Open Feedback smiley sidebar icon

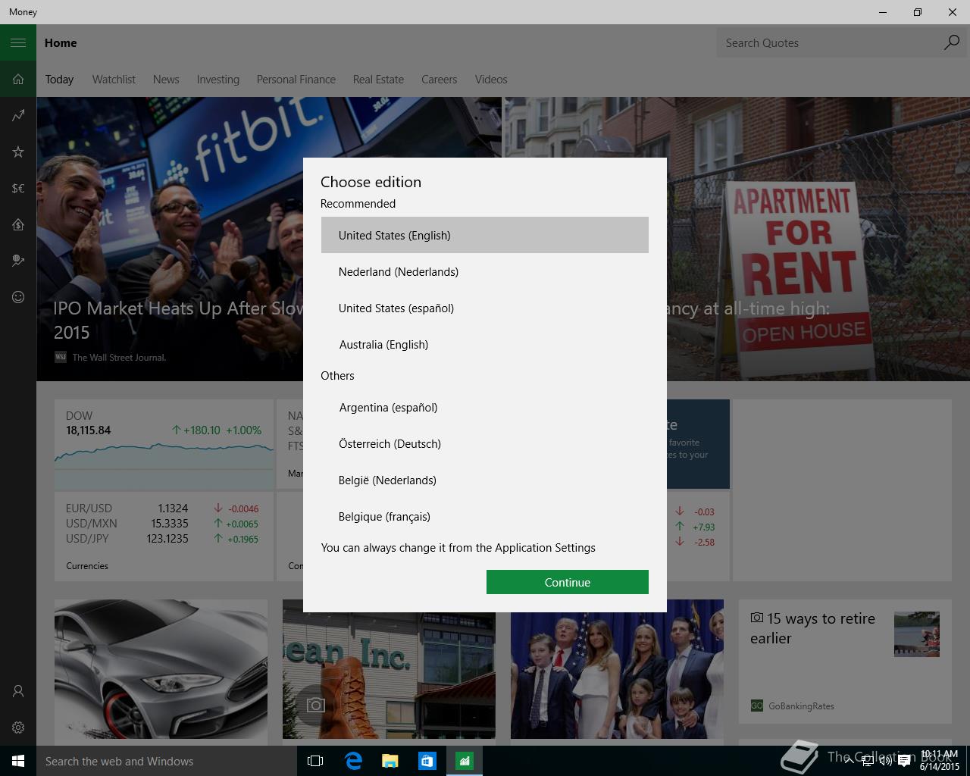tap(18, 297)
